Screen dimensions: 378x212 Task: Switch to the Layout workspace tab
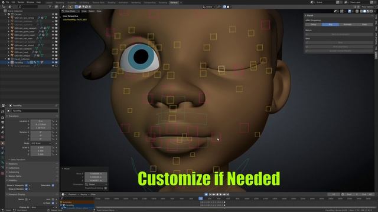point(49,2)
